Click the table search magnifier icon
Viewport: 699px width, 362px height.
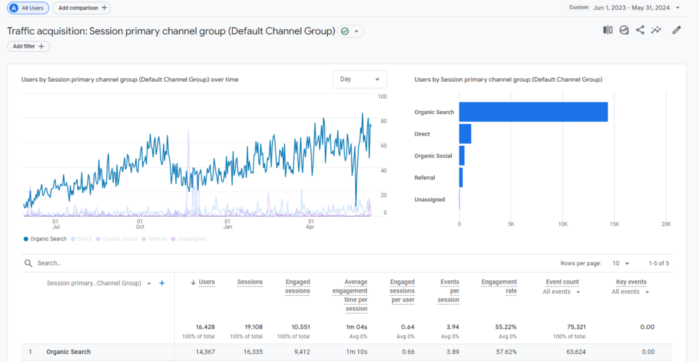(x=28, y=263)
